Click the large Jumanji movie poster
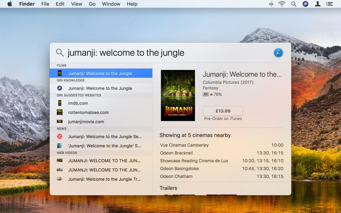 coord(178,96)
